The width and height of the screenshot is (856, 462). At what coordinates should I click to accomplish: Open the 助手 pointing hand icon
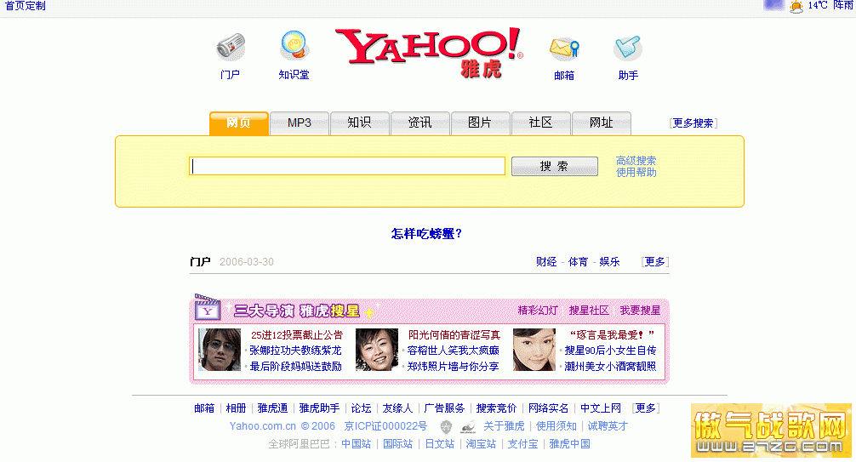[628, 48]
